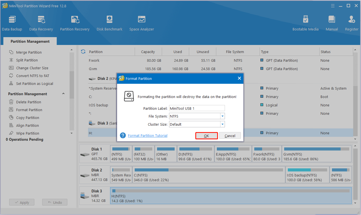This screenshot has width=361, height=215.
Task: Click Delete Partition in sidebar
Action: pyautogui.click(x=28, y=102)
